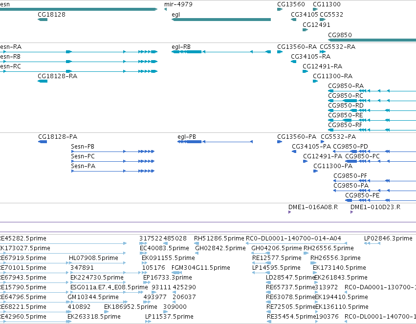Viewport: 416px width, 324px height.
Task: Select the CG5532-PA CDS label
Action: pyautogui.click(x=338, y=137)
